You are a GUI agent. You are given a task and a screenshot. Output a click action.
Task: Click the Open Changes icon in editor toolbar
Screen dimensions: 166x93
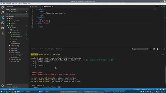click(157, 6)
